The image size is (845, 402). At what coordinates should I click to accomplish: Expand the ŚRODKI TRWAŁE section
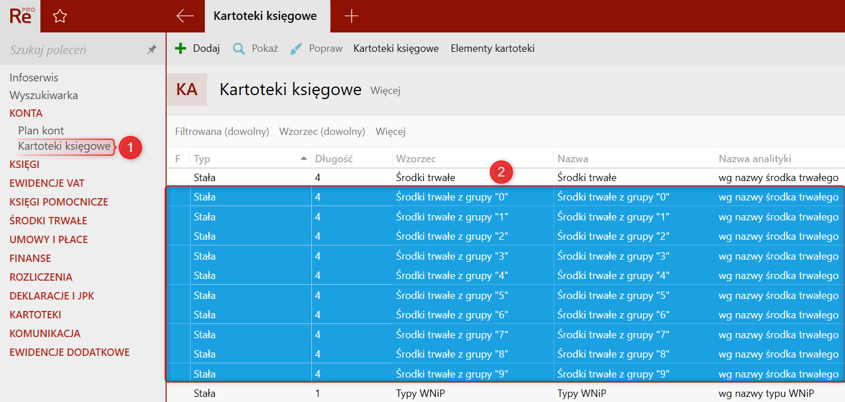[x=48, y=220]
